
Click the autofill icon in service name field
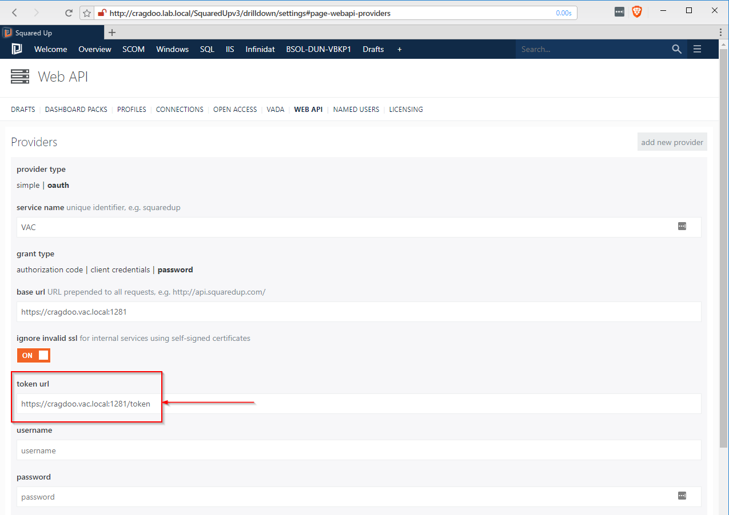pos(682,226)
